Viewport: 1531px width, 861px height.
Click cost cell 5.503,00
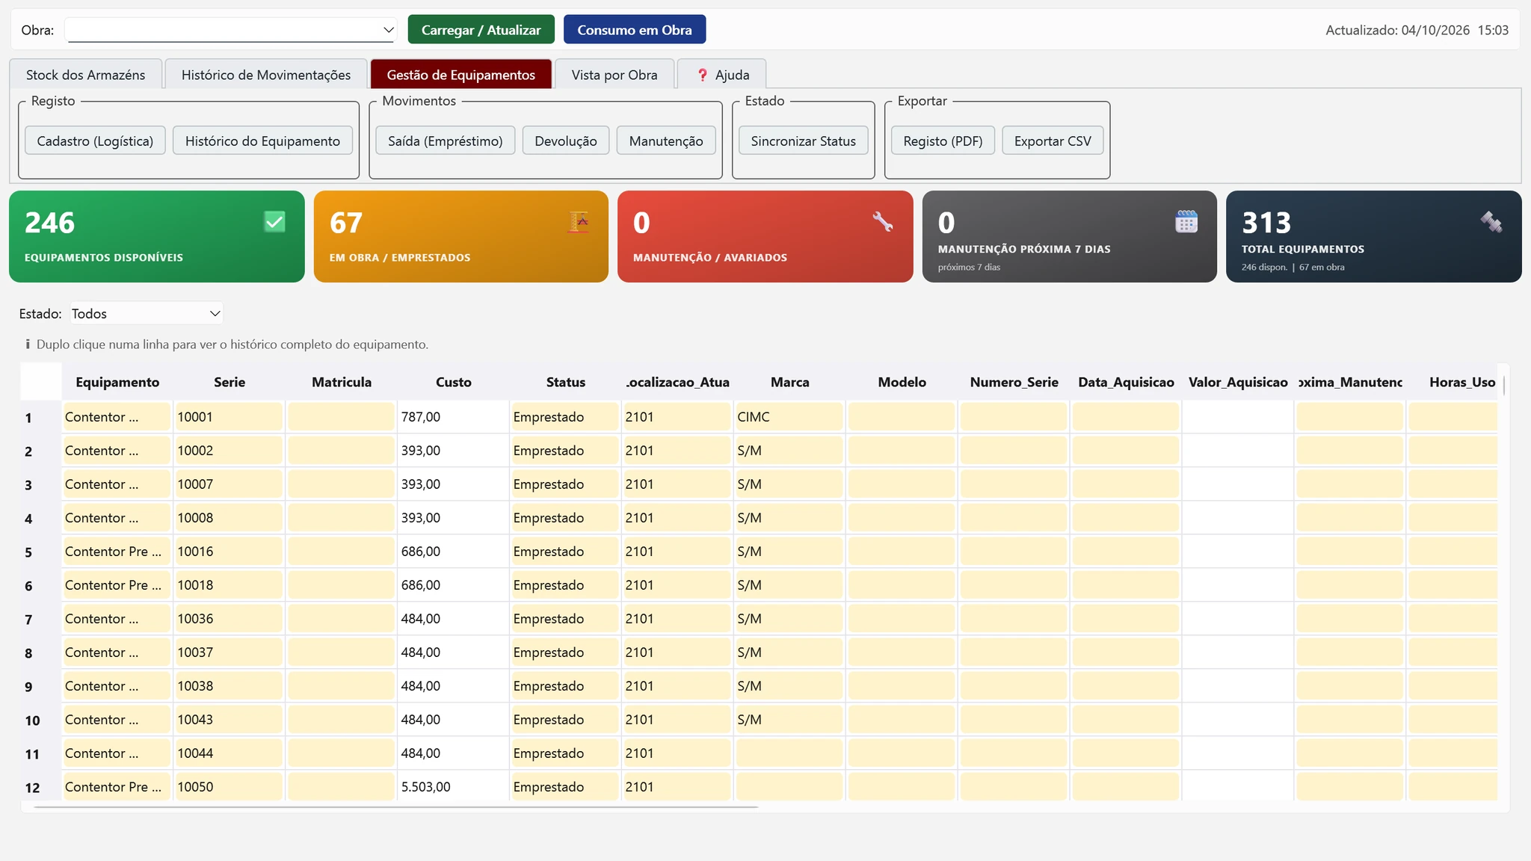tap(453, 787)
